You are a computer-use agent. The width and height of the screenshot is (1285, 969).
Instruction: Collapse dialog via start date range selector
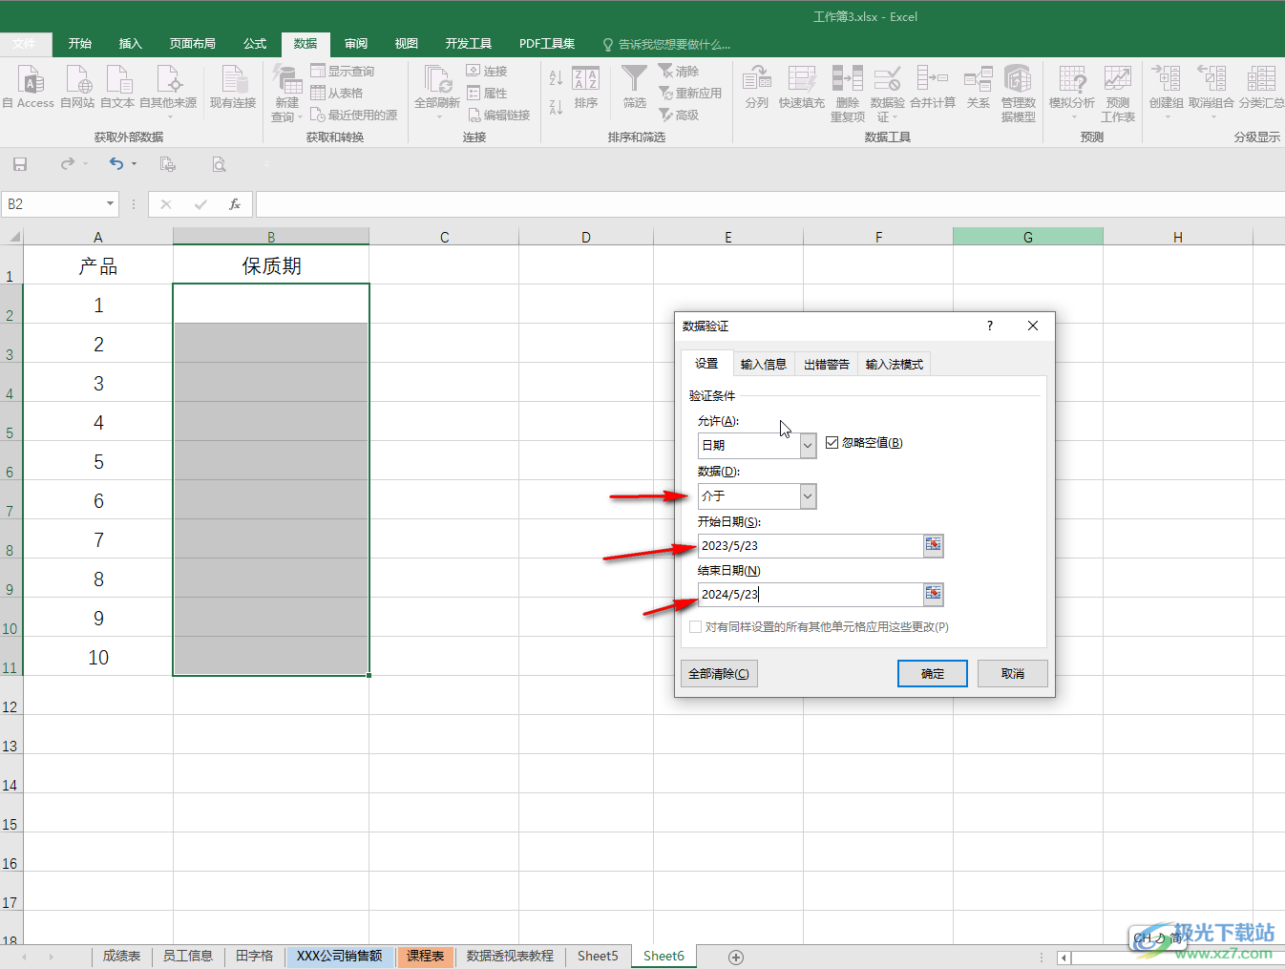coord(934,545)
